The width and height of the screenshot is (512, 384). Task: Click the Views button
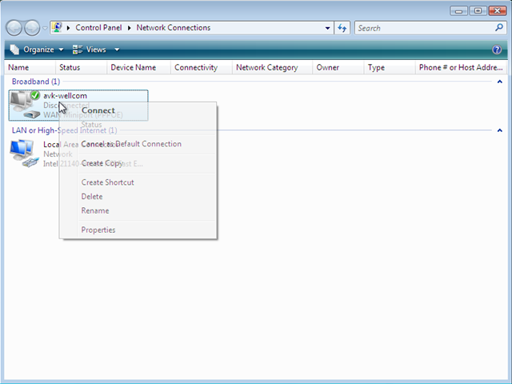click(89, 50)
